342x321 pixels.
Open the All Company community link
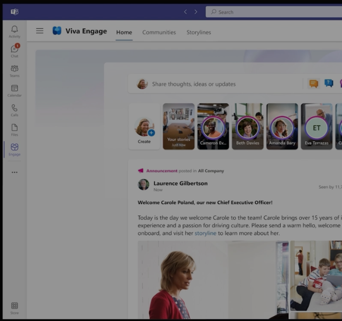pyautogui.click(x=211, y=171)
